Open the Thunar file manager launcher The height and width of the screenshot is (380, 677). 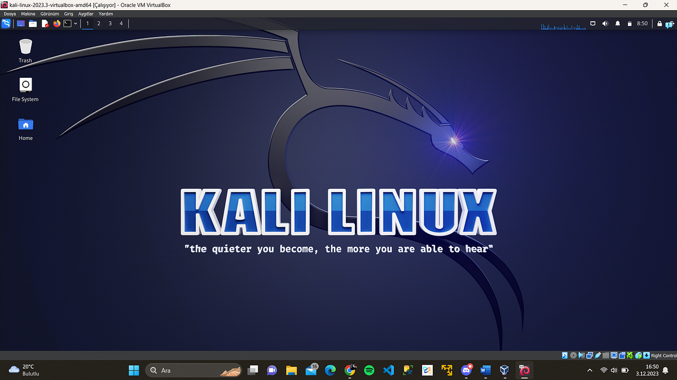tap(33, 23)
